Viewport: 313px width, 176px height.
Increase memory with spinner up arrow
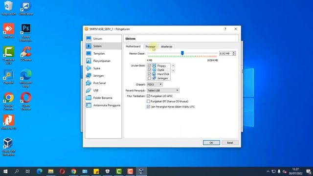point(234,52)
